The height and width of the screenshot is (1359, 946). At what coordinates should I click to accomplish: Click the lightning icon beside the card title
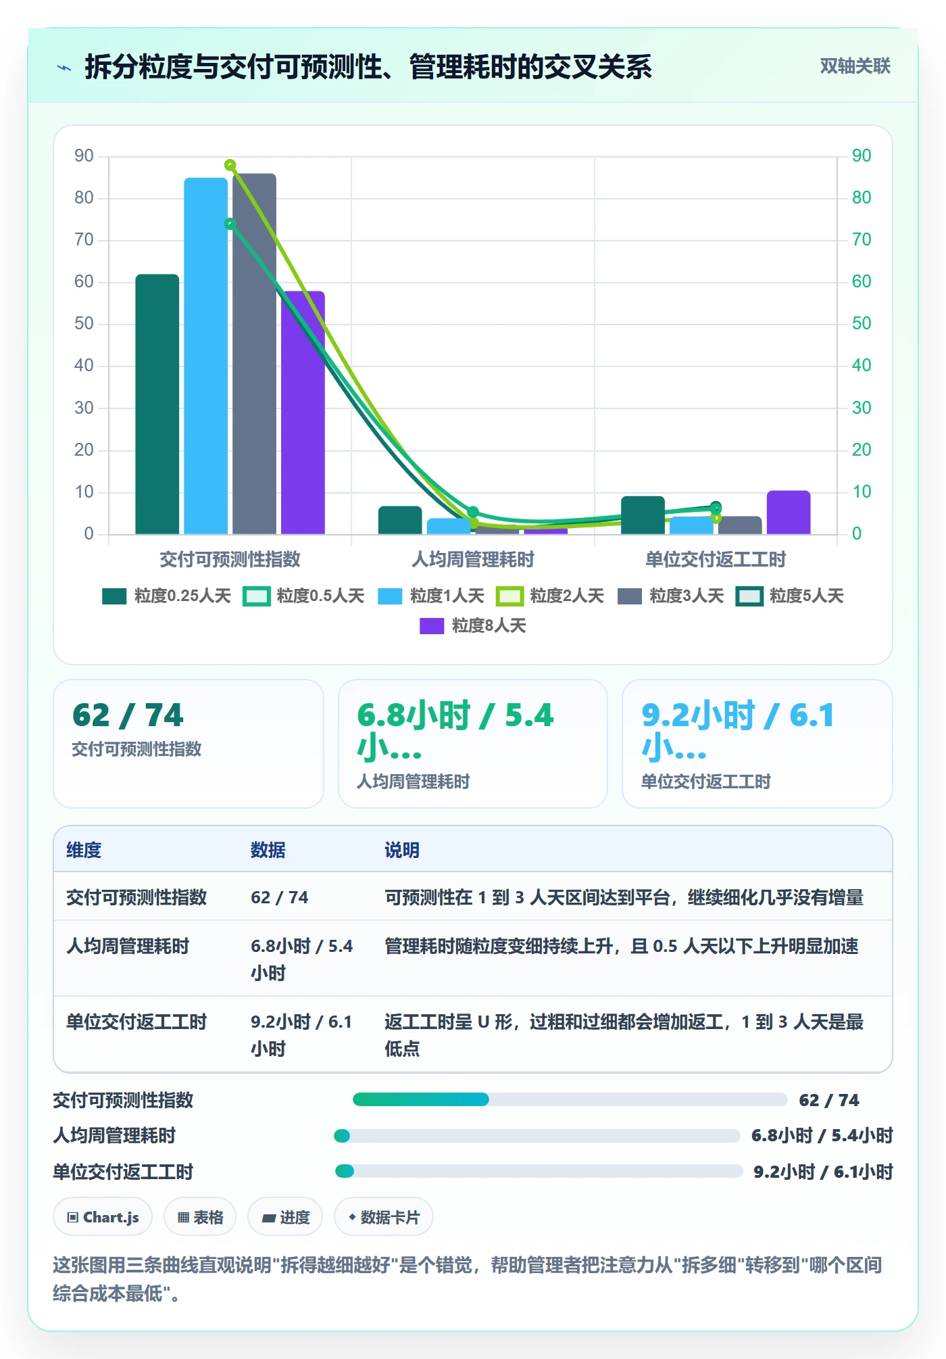pyautogui.click(x=64, y=68)
